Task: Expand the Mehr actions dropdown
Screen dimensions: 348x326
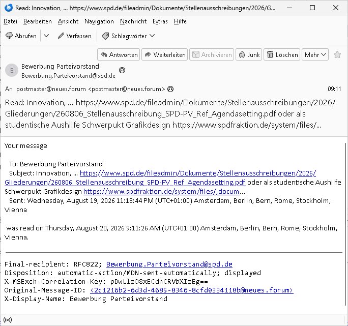Action: [315, 54]
